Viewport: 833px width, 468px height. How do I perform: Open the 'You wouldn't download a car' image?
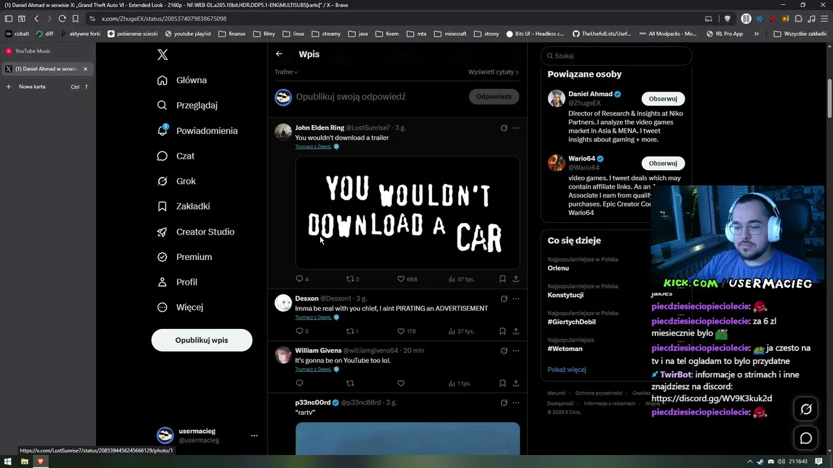[x=407, y=212]
